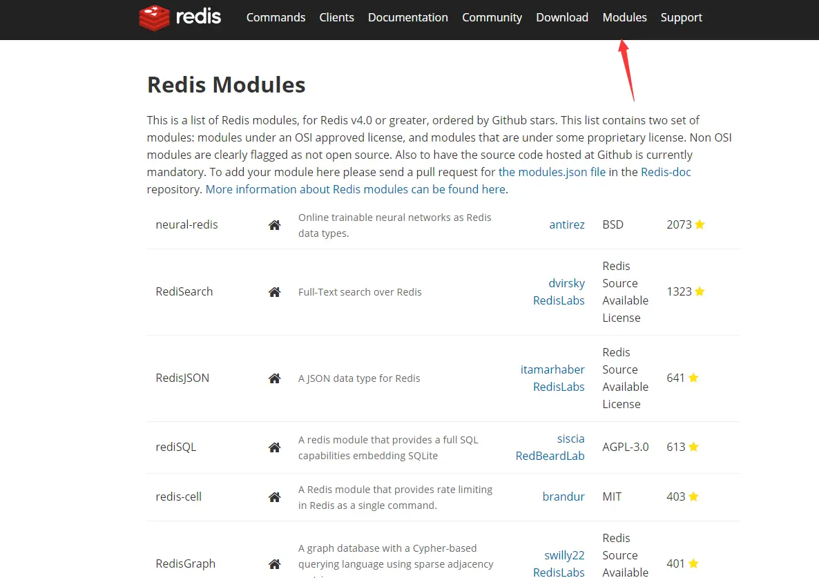Click the 641 star count

point(675,377)
